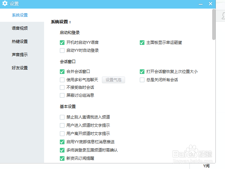The image size is (225, 169).
Task: Select the 系统设置 tab
Action: [20, 15]
